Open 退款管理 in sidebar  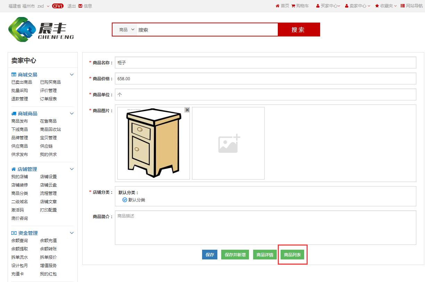pyautogui.click(x=19, y=99)
